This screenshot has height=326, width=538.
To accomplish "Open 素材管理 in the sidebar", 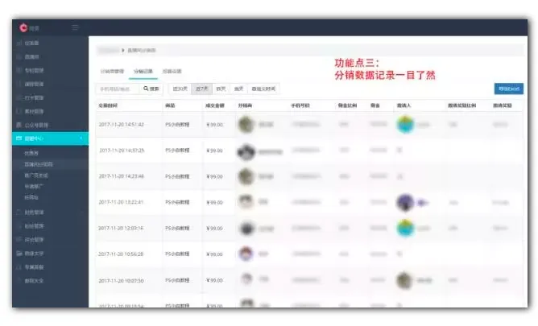I will (x=34, y=111).
